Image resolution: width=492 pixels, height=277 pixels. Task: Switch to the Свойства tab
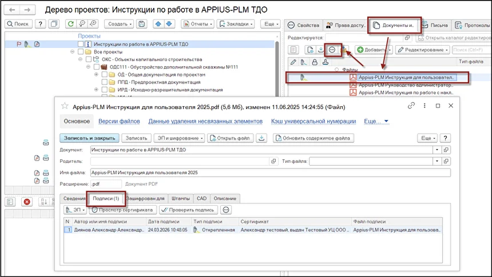pos(304,25)
